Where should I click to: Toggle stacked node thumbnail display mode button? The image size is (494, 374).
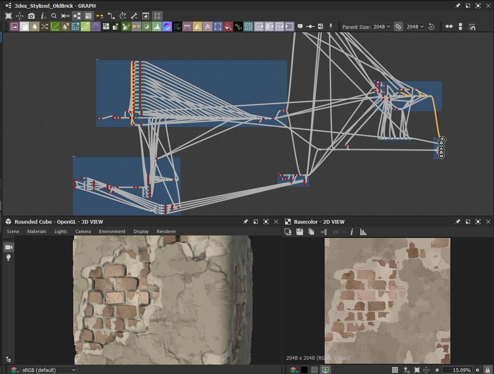coord(88,16)
